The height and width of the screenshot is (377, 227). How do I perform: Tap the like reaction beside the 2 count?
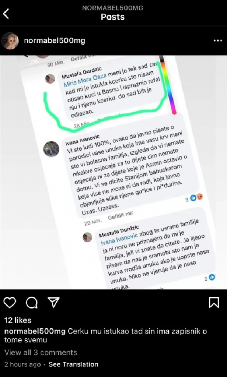point(212,277)
